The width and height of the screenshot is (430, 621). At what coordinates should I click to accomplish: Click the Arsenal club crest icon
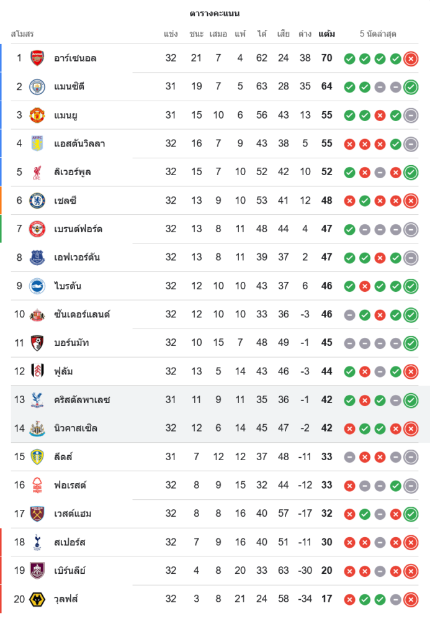click(37, 58)
